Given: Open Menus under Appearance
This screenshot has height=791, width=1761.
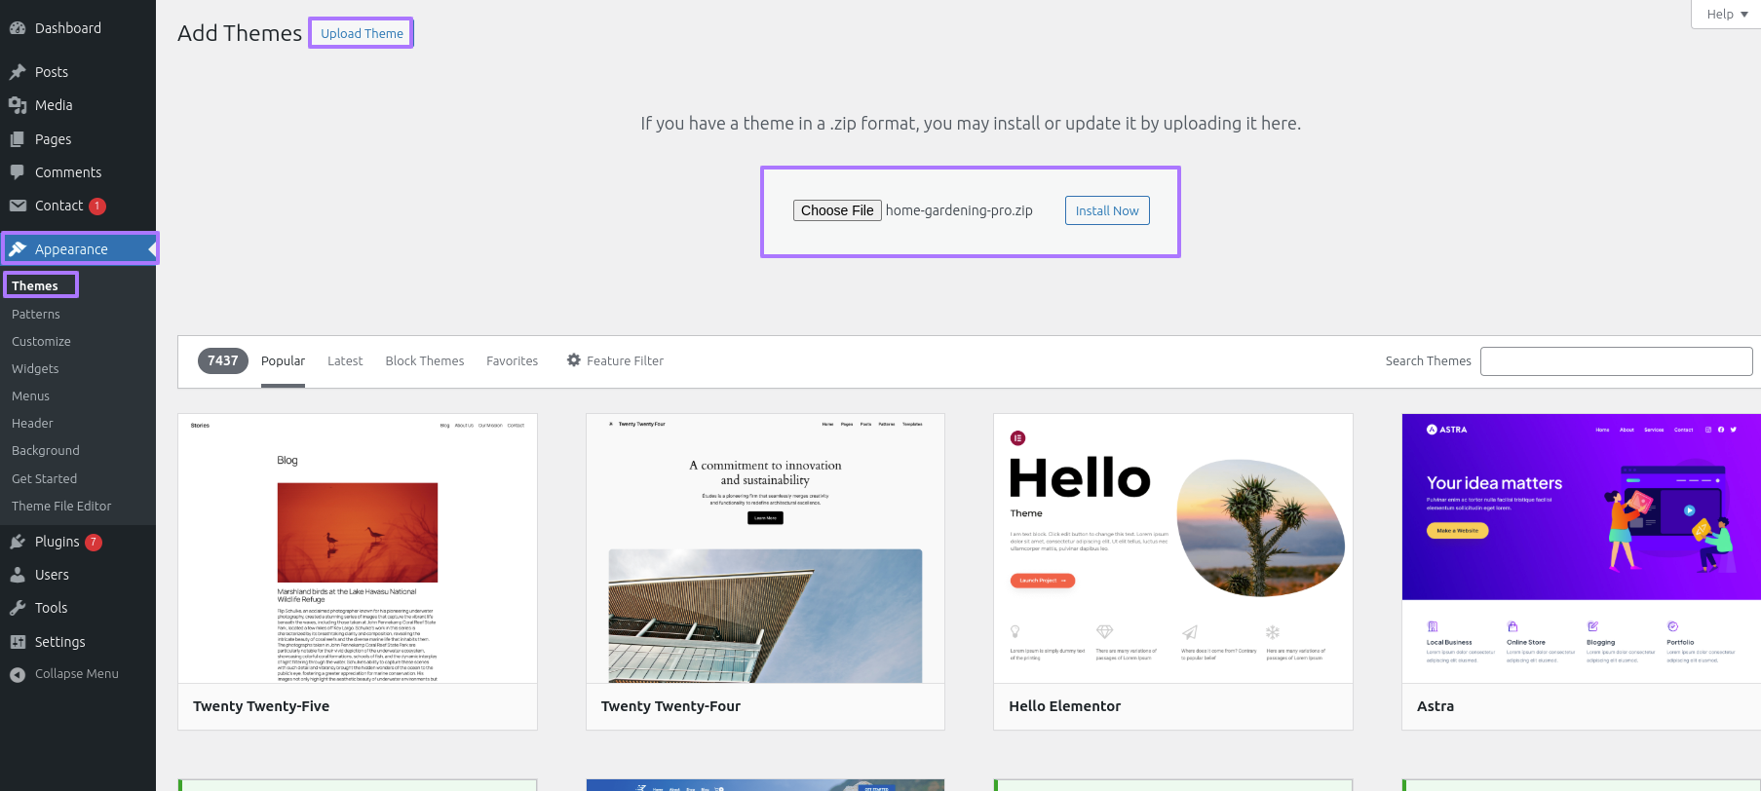Looking at the screenshot, I should pyautogui.click(x=30, y=395).
